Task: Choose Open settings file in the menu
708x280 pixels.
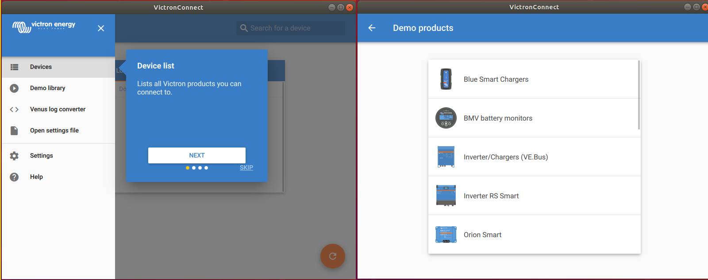Action: (58, 131)
